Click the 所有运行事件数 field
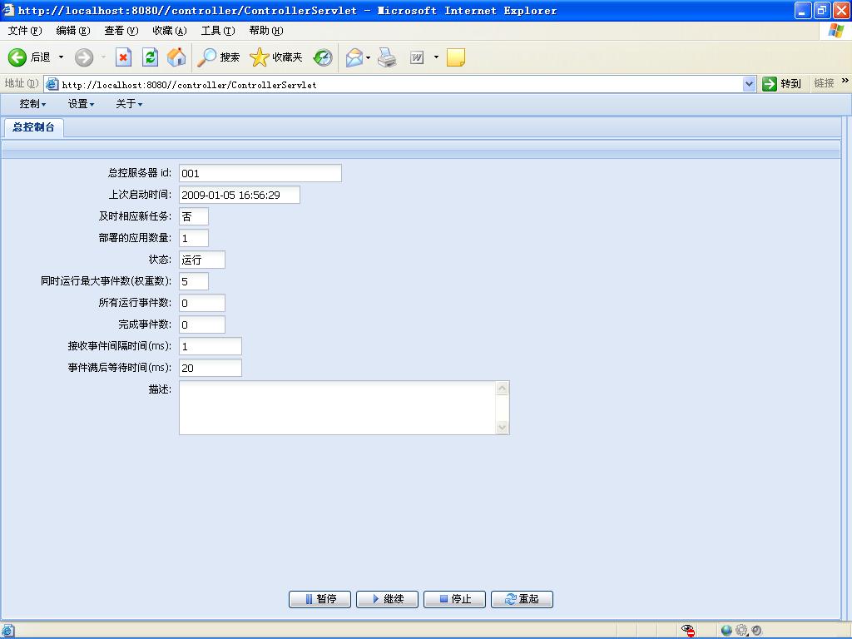Screen dimensions: 852x639 (201, 303)
